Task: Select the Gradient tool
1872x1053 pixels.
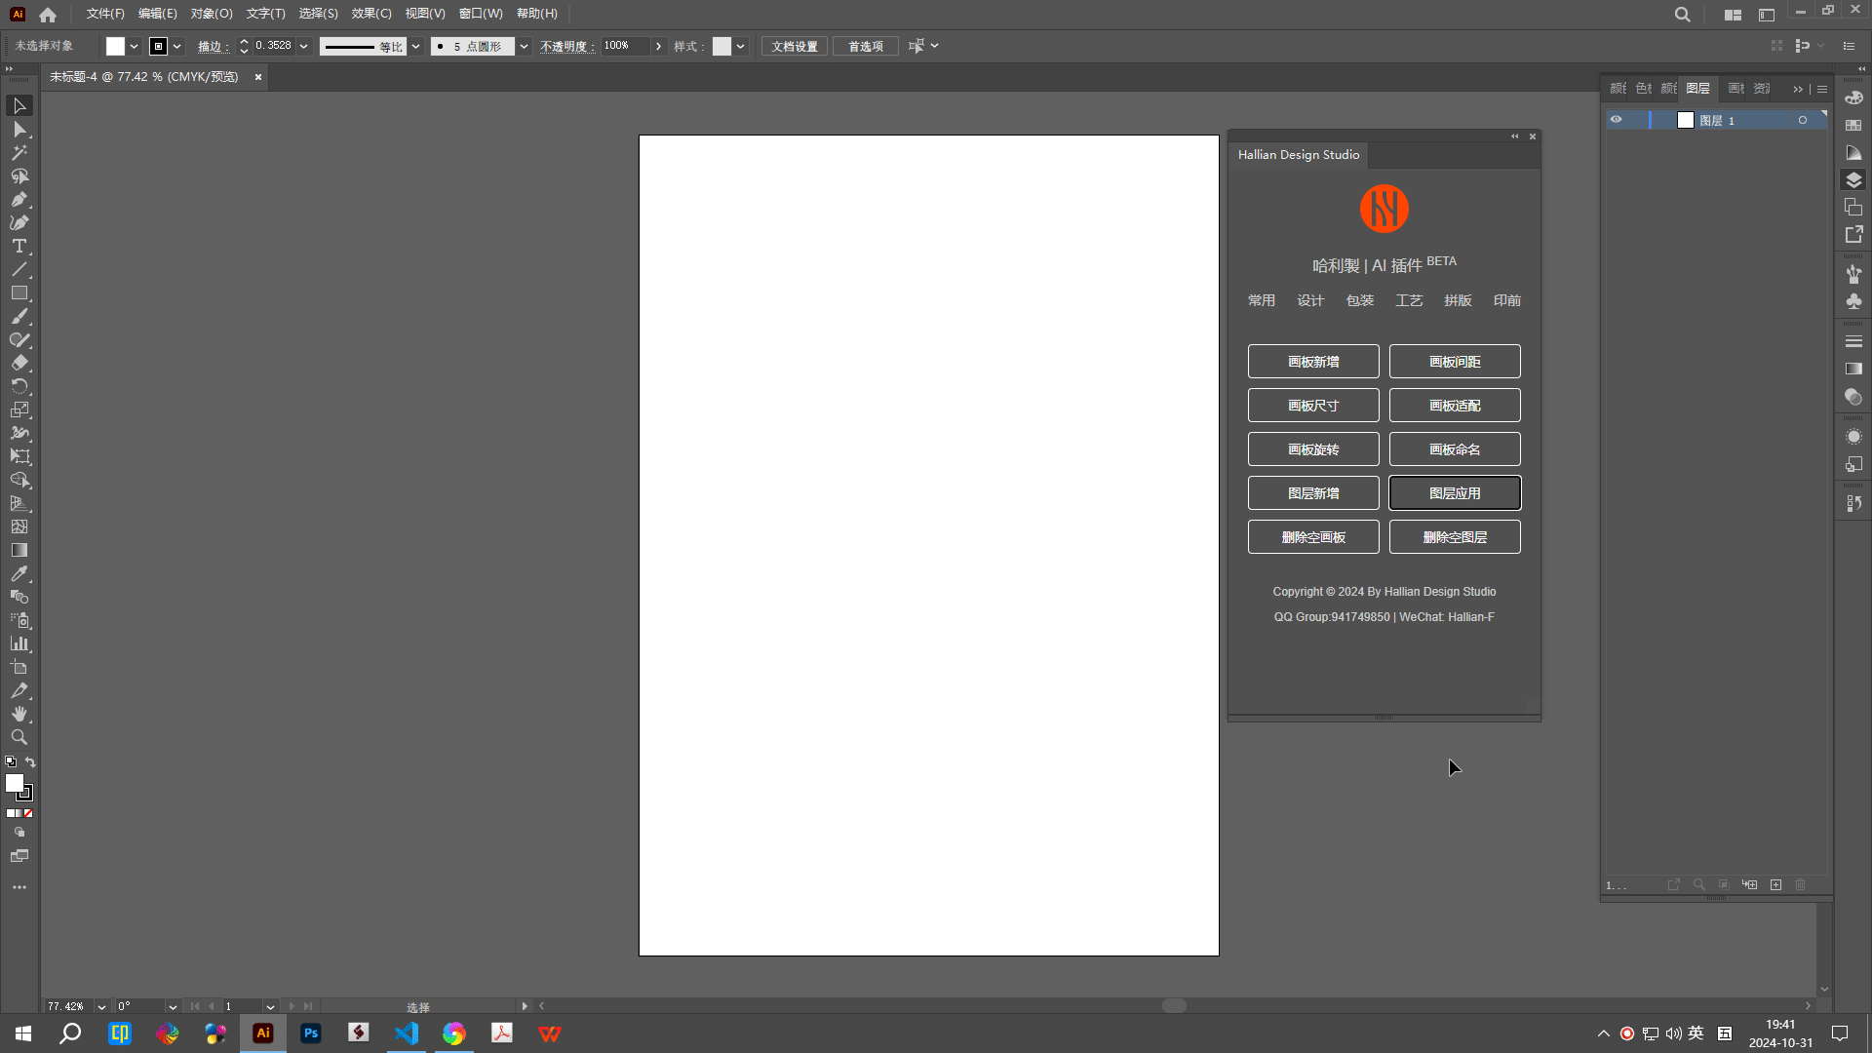Action: (x=19, y=550)
